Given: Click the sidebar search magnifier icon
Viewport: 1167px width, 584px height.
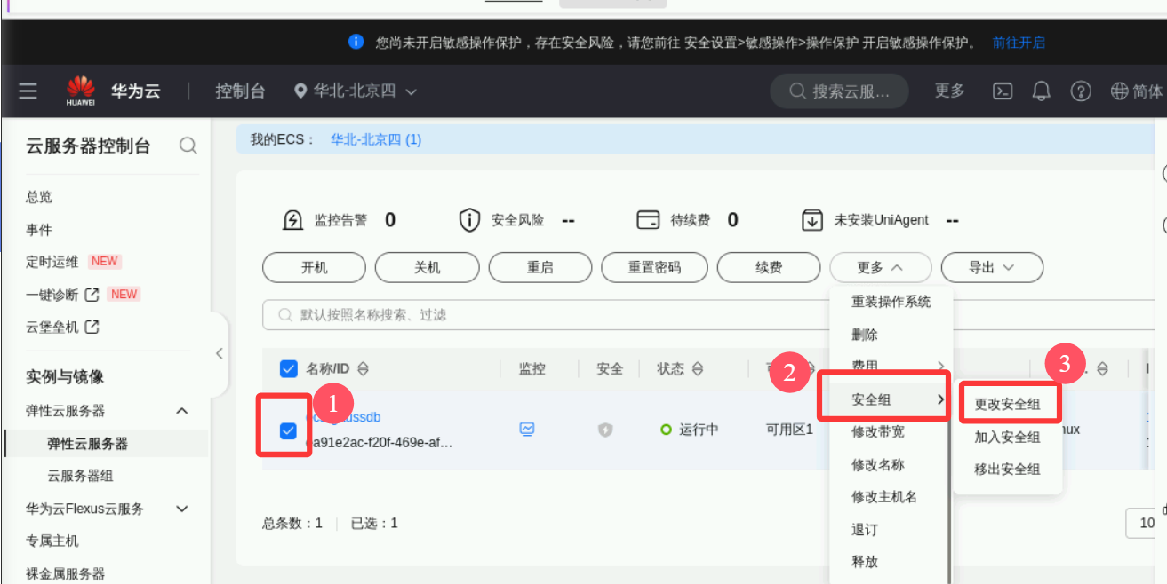Looking at the screenshot, I should (188, 146).
